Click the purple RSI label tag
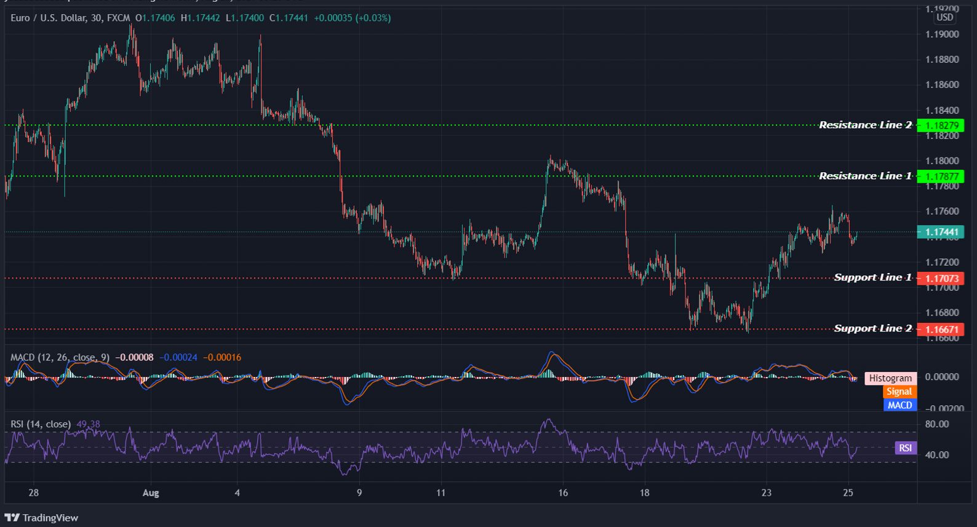Image resolution: width=977 pixels, height=527 pixels. (905, 448)
